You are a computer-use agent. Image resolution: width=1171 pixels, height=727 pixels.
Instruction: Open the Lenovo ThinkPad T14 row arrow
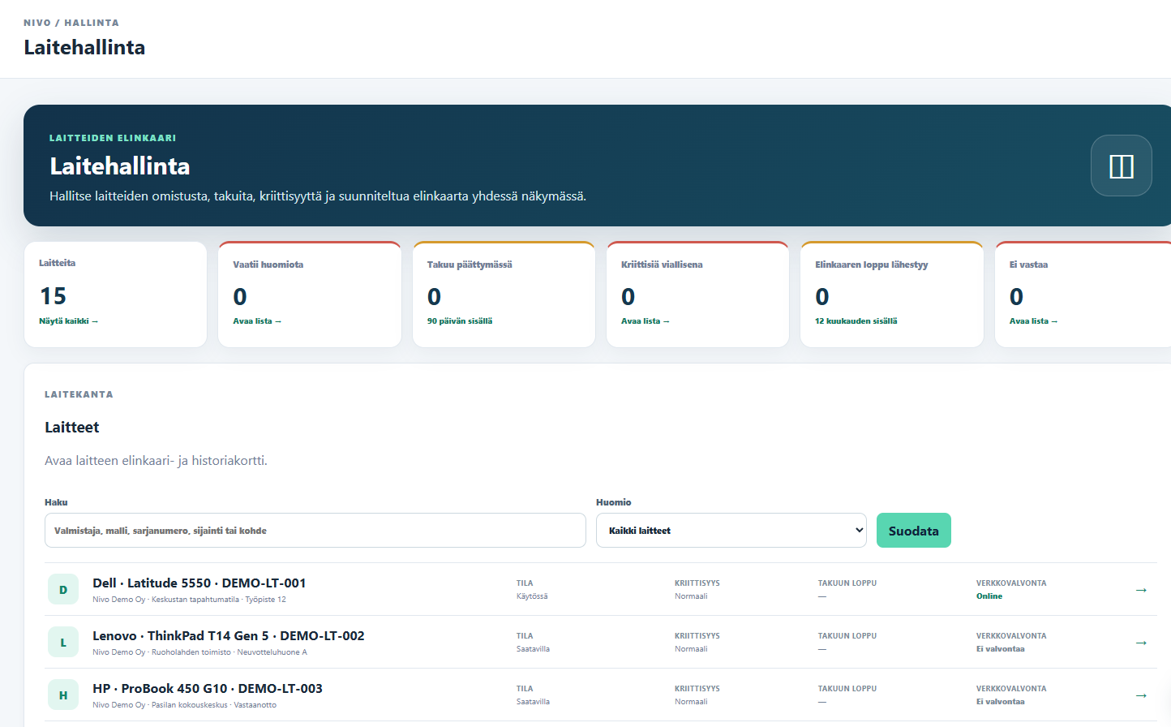1141,643
